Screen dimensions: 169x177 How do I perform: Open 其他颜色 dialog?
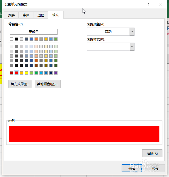(x=48, y=84)
